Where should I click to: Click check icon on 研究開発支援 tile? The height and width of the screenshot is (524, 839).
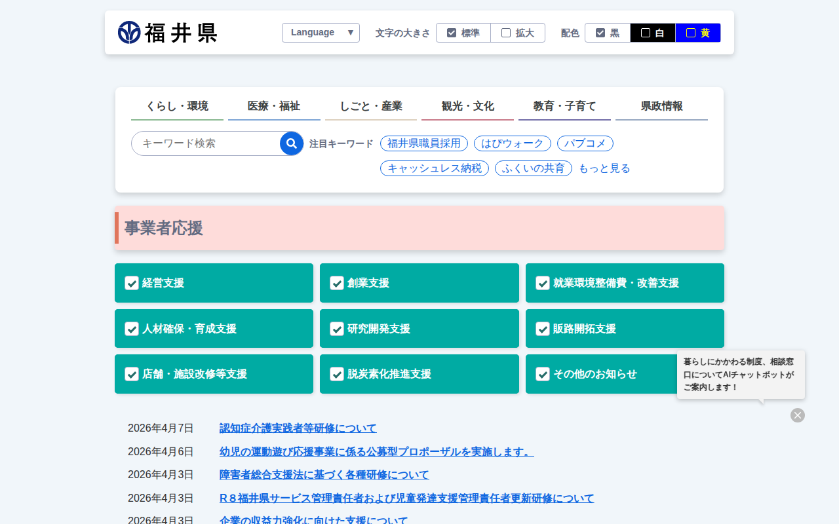tap(337, 329)
